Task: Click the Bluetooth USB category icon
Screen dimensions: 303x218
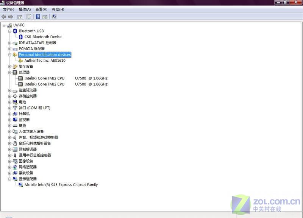Action: point(15,31)
